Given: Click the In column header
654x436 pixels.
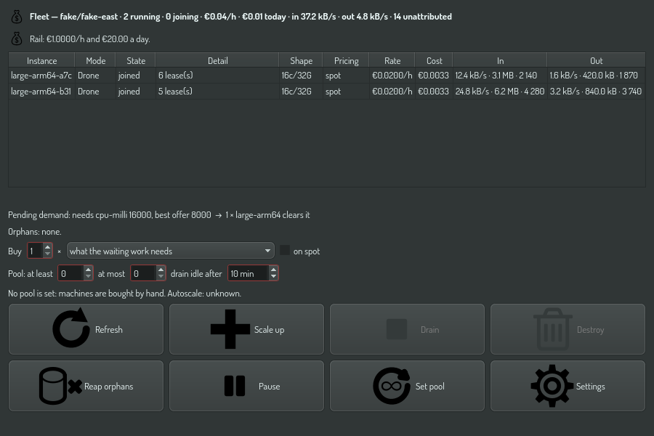Looking at the screenshot, I should [x=500, y=60].
